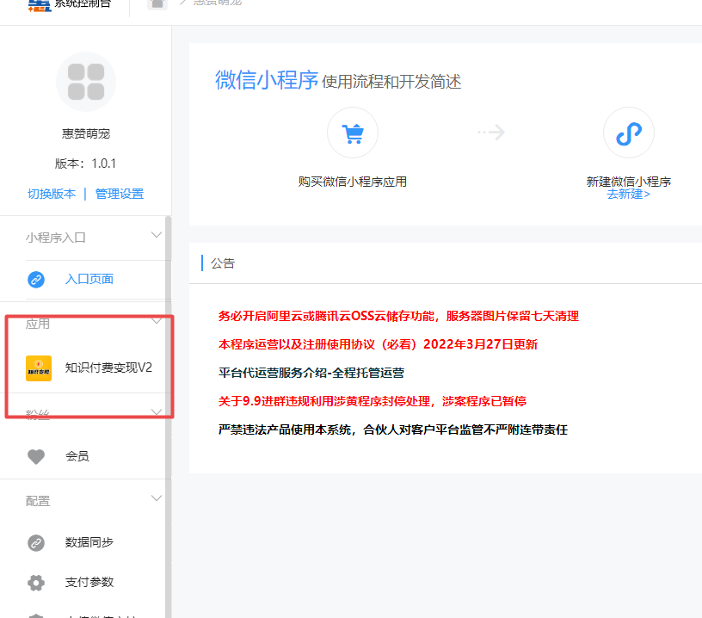Open the 平台代运营服务介绍 announcement
The width and height of the screenshot is (702, 618).
311,373
